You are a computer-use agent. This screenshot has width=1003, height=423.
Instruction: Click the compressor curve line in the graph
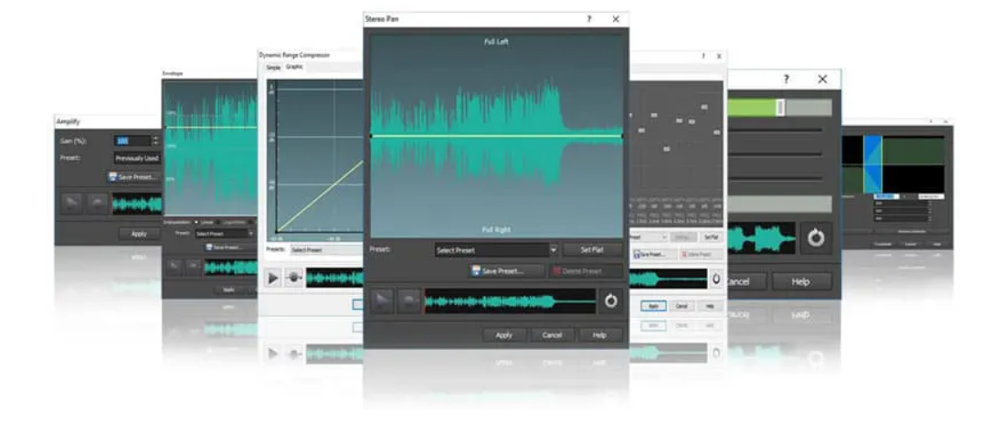point(320,196)
